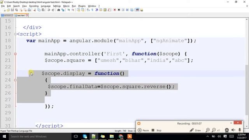Click the Redo toolbar icon

click(53, 10)
